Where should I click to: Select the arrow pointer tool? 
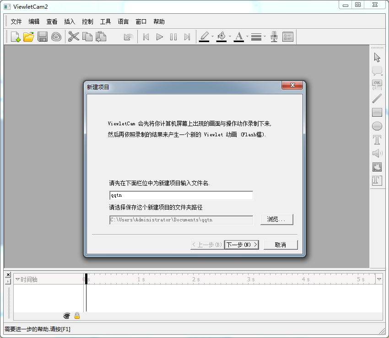coord(377,58)
